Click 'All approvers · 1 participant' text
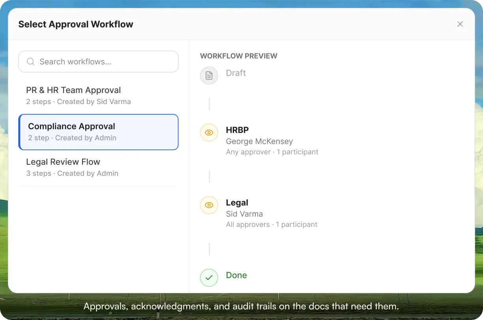This screenshot has width=483, height=320. 271,225
